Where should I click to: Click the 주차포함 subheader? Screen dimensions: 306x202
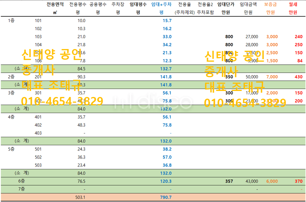click(205, 12)
